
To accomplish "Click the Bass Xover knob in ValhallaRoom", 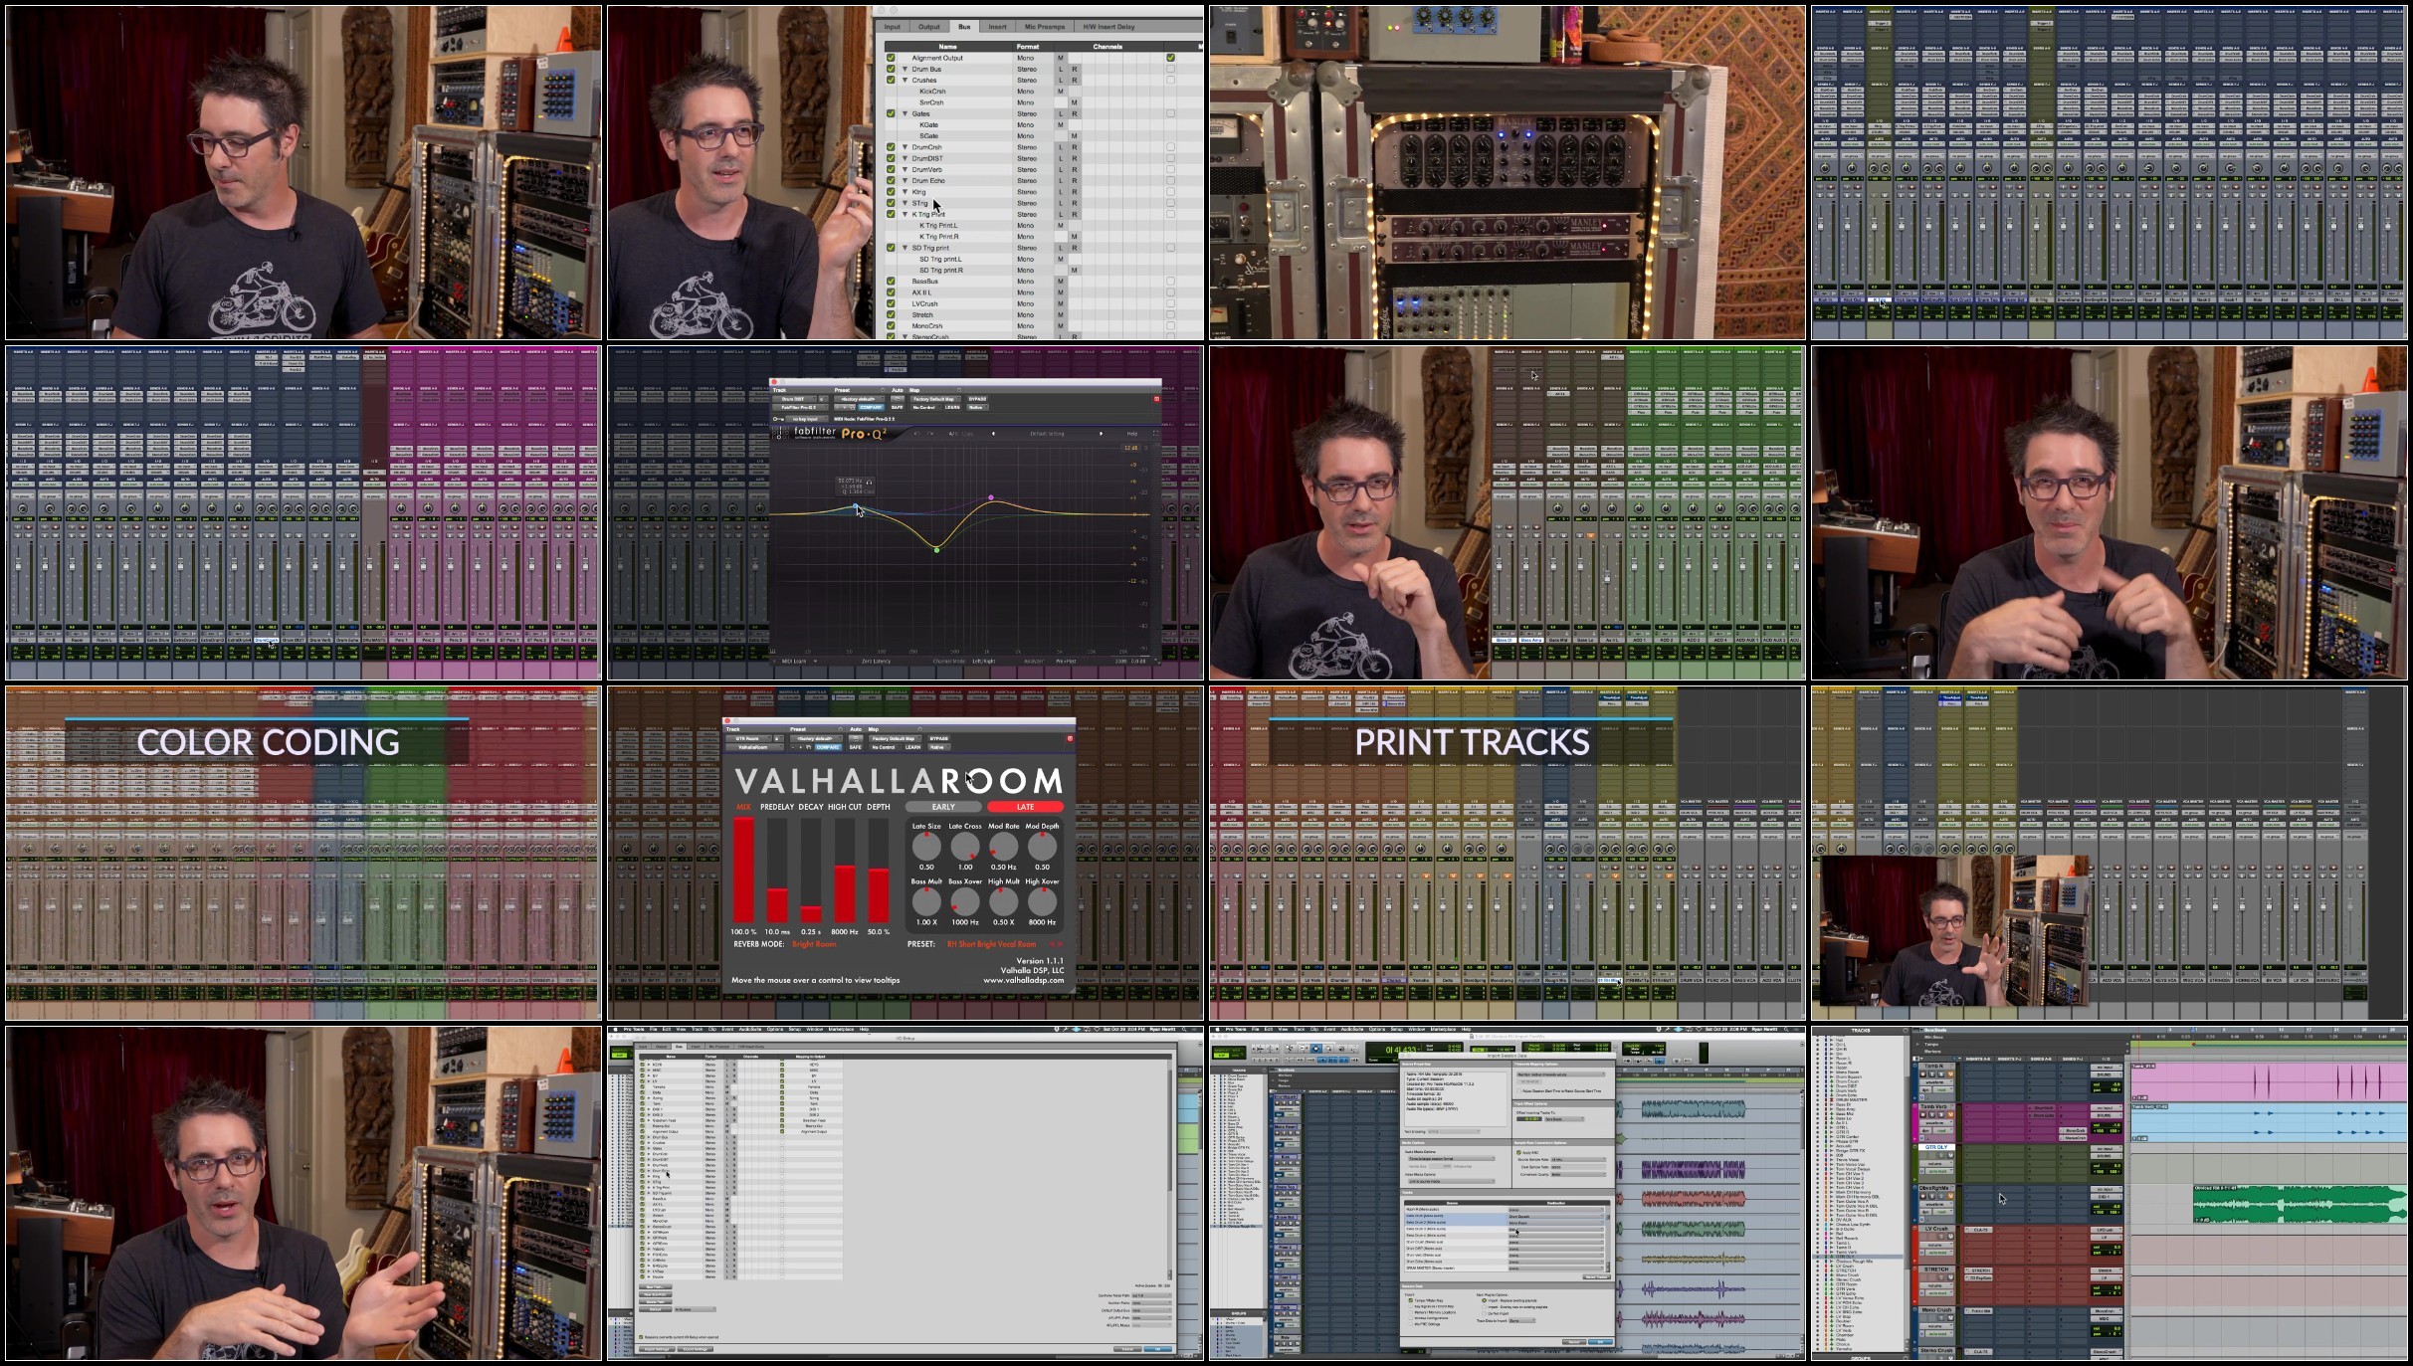I will [965, 901].
